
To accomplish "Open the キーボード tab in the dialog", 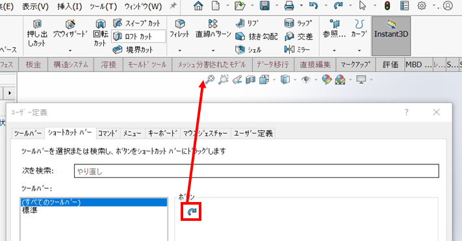I will 162,133.
